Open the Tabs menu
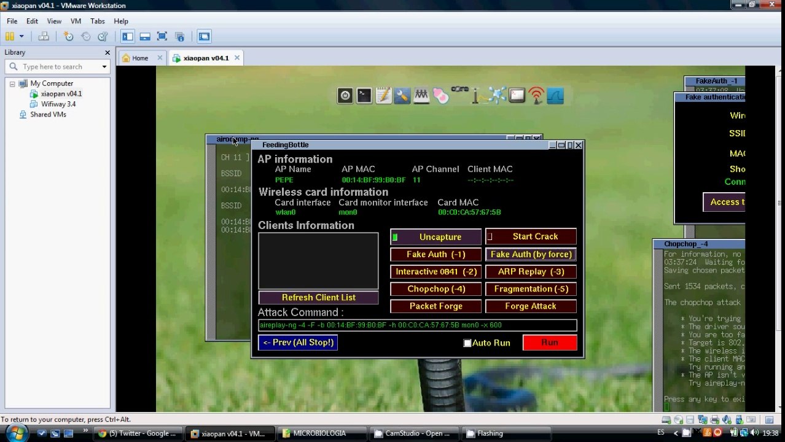Screen dimensions: 785x442 point(98,21)
